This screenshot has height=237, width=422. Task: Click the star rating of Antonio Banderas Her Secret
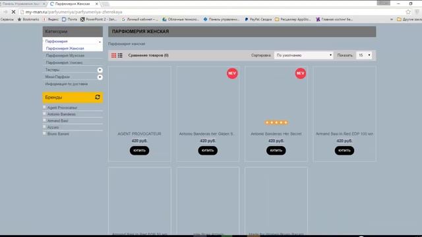276,122
